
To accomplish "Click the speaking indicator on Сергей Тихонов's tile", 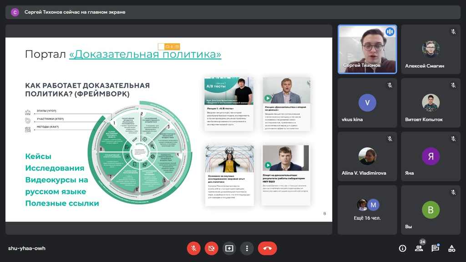I will (x=390, y=32).
